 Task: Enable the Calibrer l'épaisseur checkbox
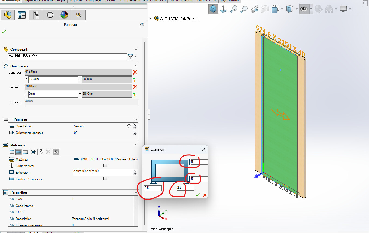click(105, 179)
